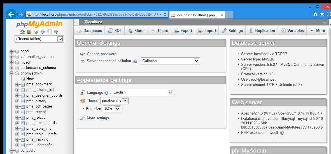Collapse the phpmyadmin database node
331x154 pixels.
(x=11, y=73)
